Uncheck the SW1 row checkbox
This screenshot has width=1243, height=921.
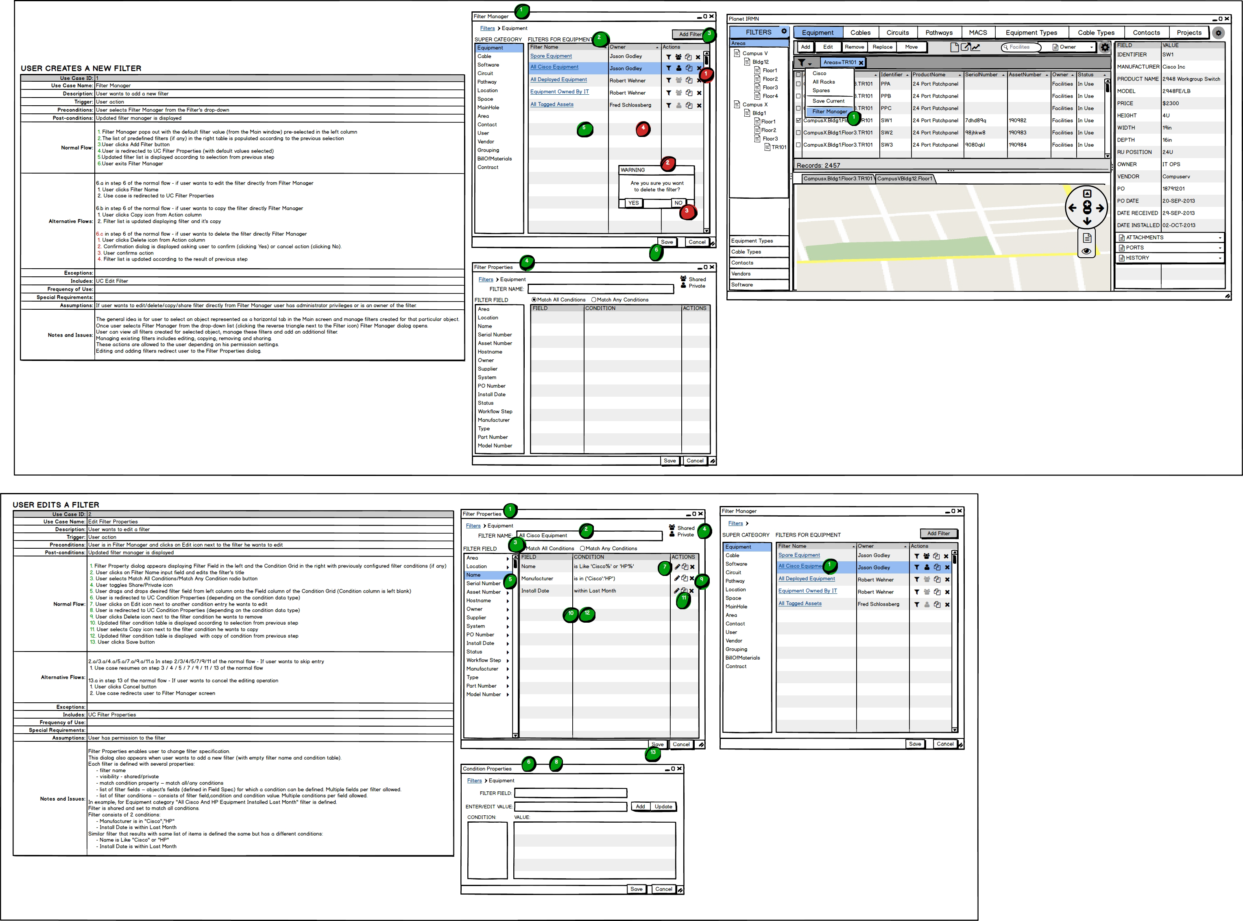[798, 120]
